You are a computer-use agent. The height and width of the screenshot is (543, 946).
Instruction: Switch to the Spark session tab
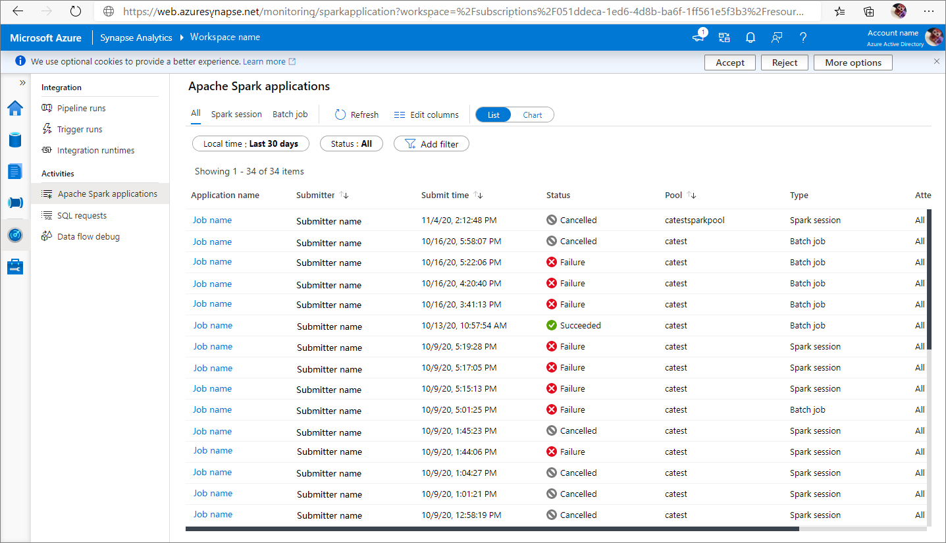[236, 114]
